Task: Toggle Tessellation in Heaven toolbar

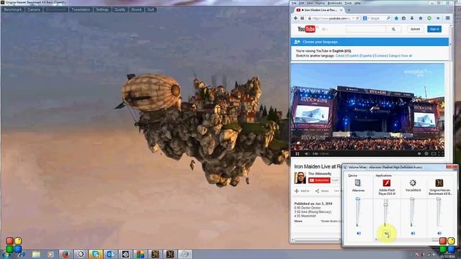Action: pyautogui.click(x=81, y=9)
